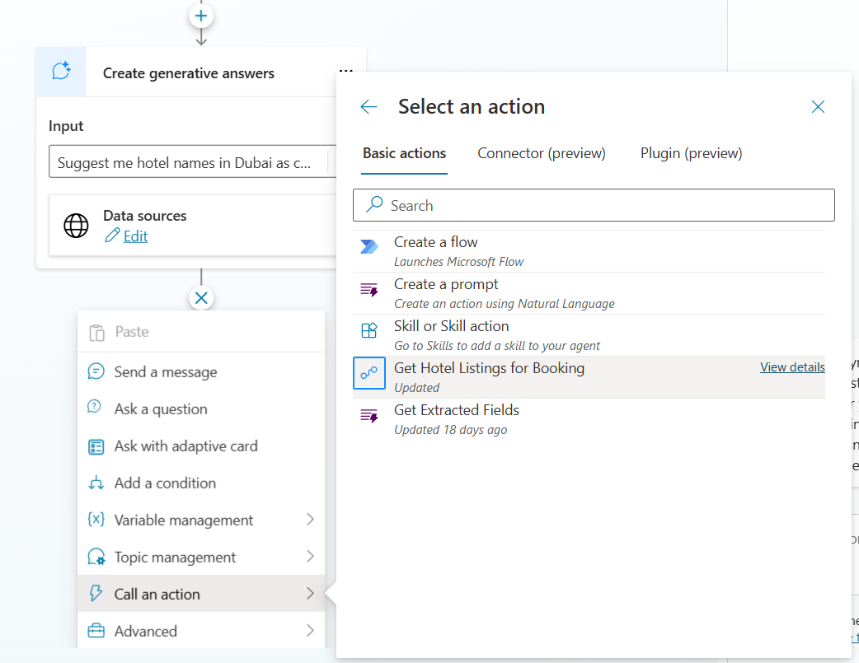Close the Select an action panel
The image size is (859, 663).
[x=818, y=107]
